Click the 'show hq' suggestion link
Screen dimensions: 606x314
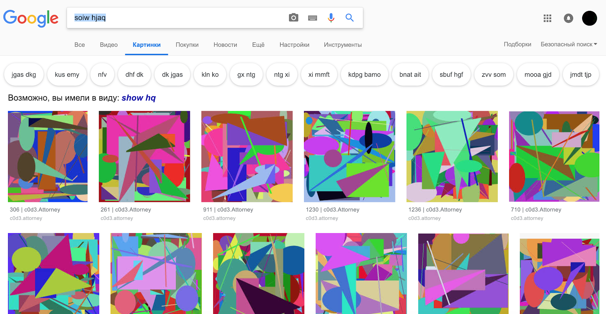[x=139, y=98]
